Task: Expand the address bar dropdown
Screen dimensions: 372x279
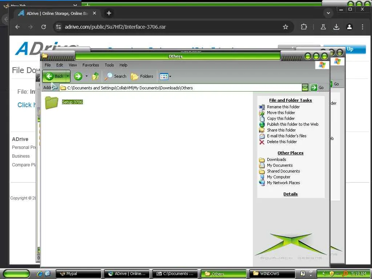Action: 305,88
